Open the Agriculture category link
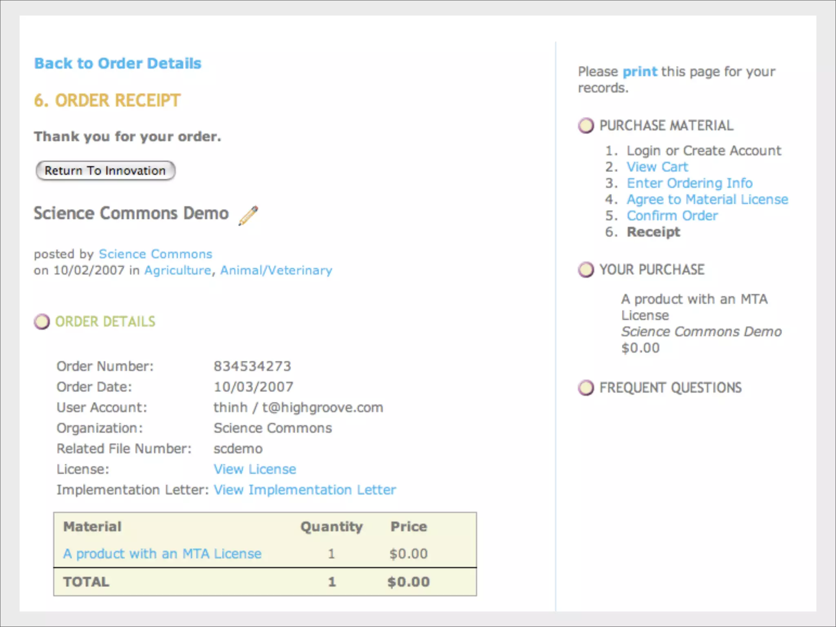836x627 pixels. tap(178, 270)
